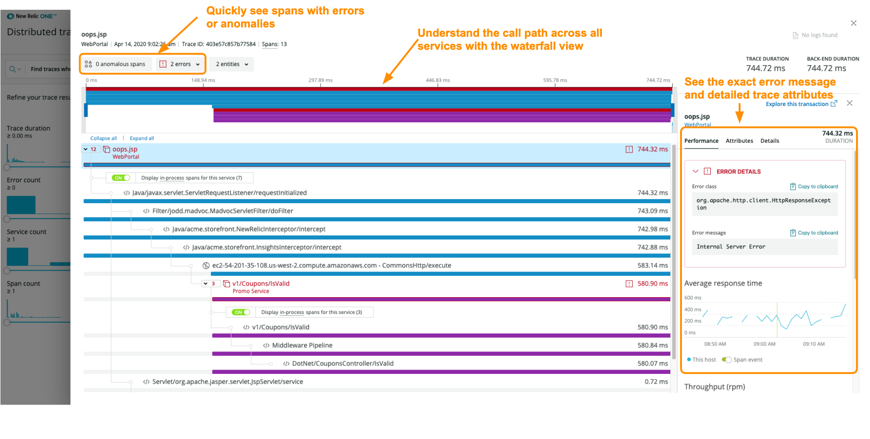Viewport: 870px width, 439px height.
Task: Click the No logs found document icon
Action: pos(796,35)
